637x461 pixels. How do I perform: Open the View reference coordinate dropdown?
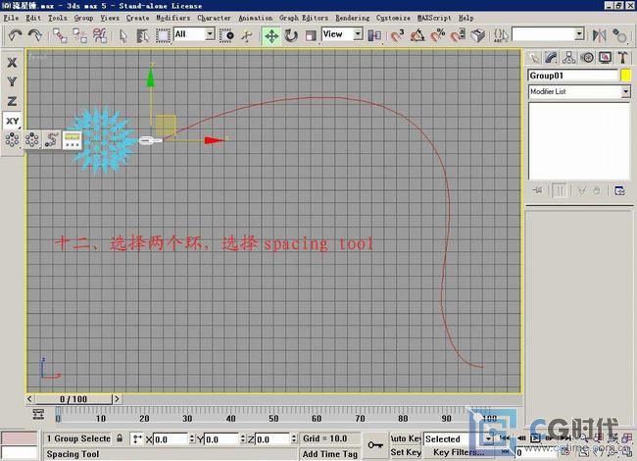tap(358, 34)
